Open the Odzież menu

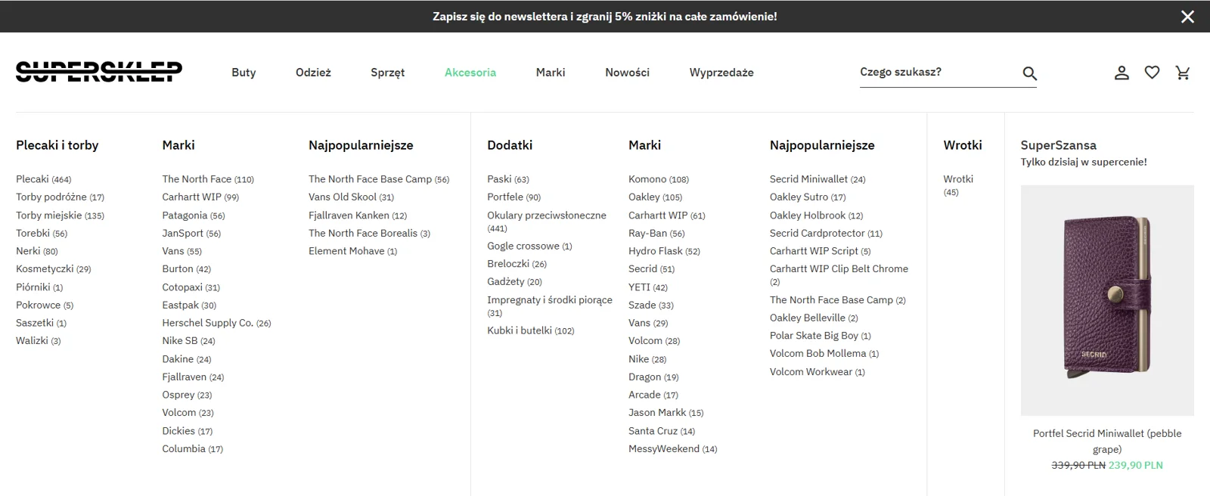[x=313, y=73]
